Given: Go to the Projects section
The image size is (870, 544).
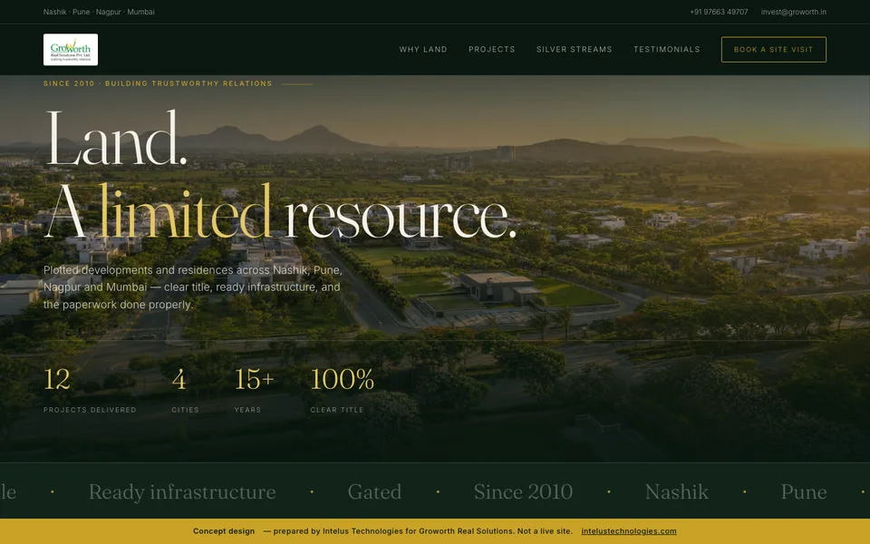Looking at the screenshot, I should [x=491, y=49].
